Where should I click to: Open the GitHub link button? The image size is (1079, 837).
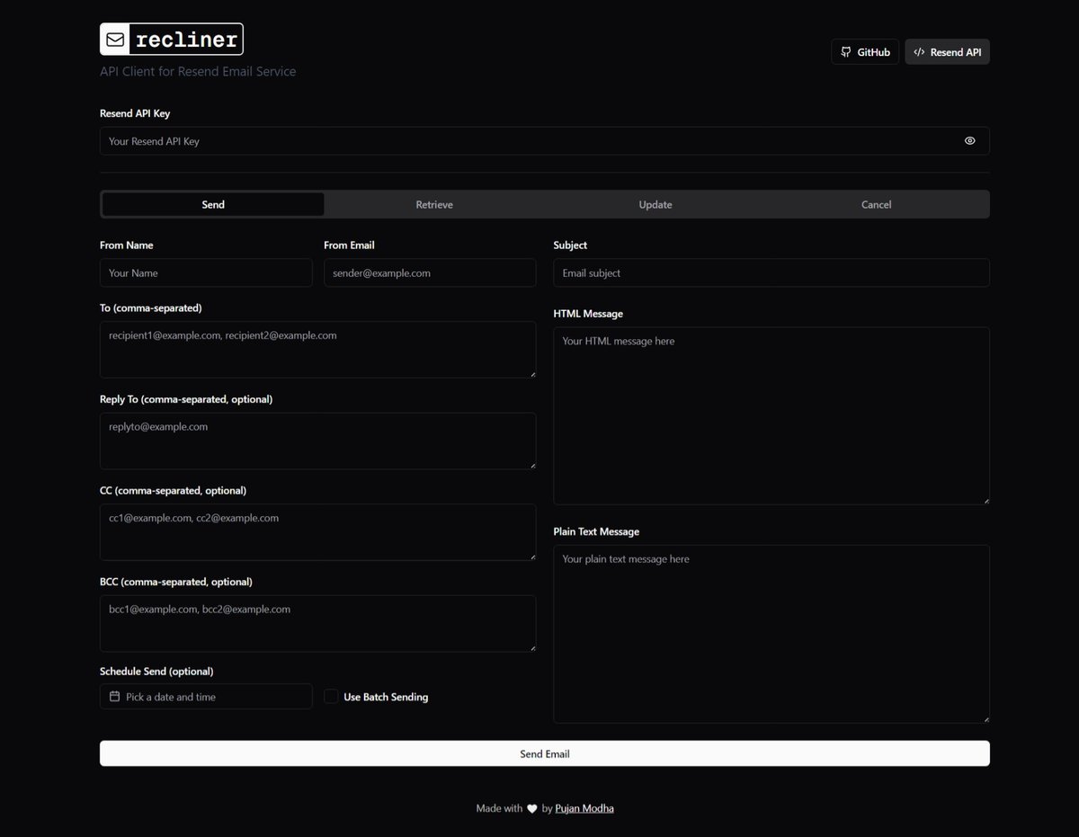click(x=865, y=52)
